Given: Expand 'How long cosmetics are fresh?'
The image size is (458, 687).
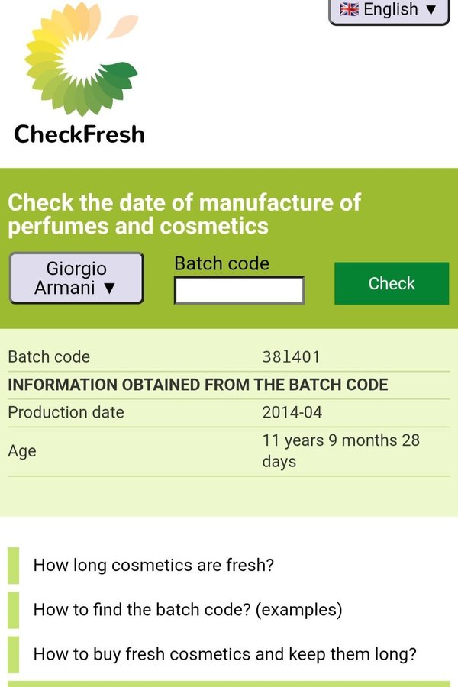Looking at the screenshot, I should coord(153,566).
